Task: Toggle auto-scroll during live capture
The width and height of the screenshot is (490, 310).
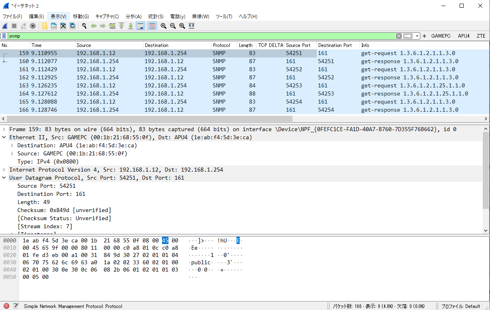Action: (141, 26)
